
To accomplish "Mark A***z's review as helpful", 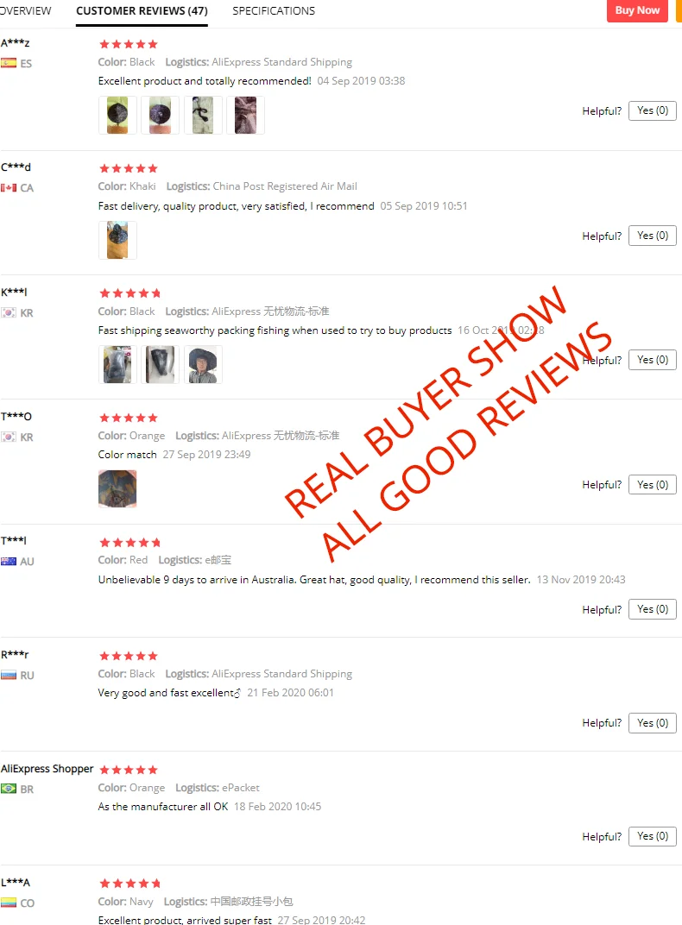I will pos(653,111).
